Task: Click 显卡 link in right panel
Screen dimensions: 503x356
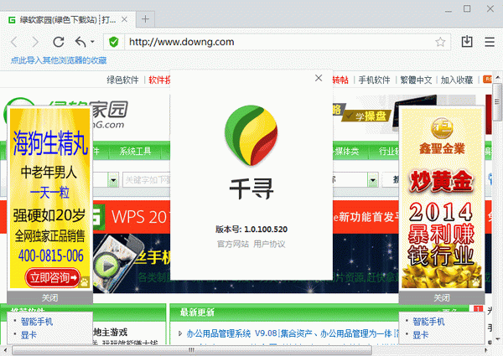Action: [x=421, y=335]
